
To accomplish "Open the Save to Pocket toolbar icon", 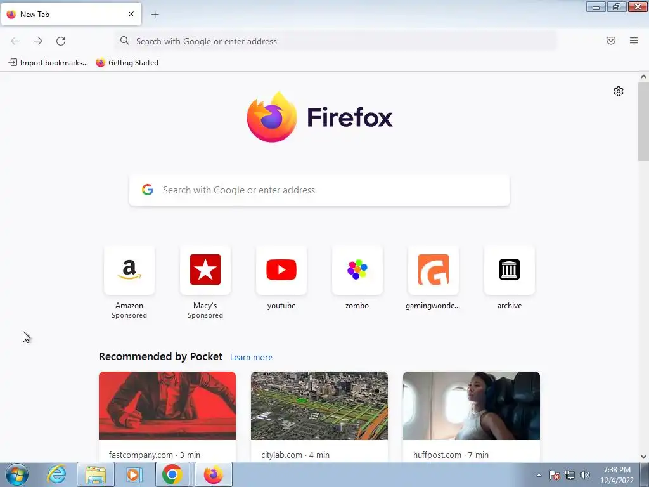I will 611,41.
